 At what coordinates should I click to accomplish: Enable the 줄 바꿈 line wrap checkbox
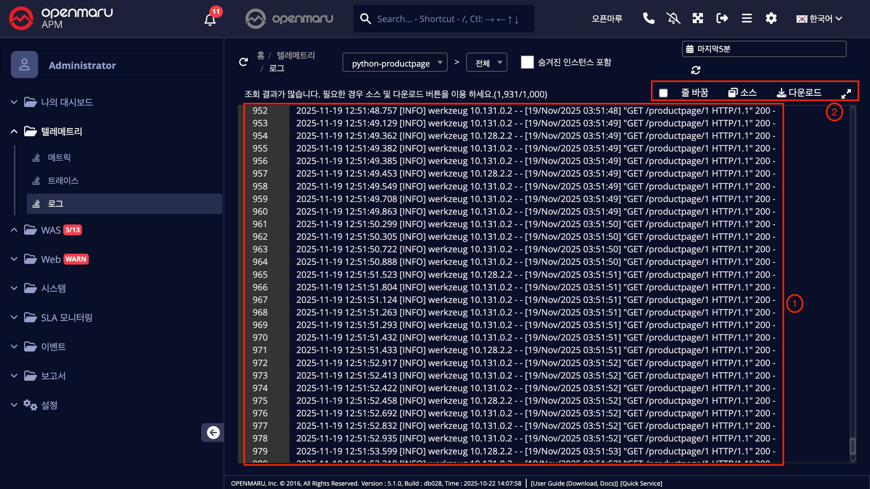pos(663,93)
